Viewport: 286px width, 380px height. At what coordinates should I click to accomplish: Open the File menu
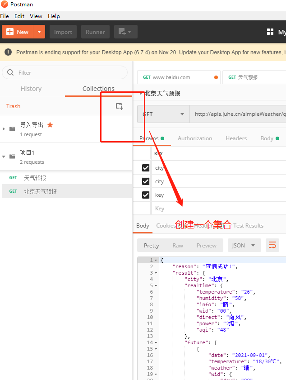point(5,16)
